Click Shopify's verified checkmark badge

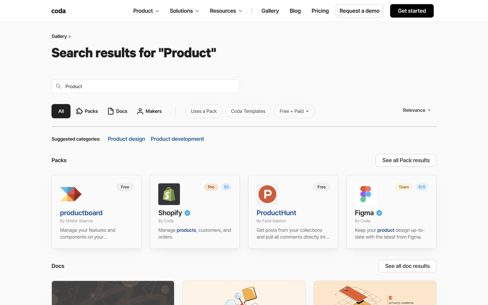pos(187,213)
